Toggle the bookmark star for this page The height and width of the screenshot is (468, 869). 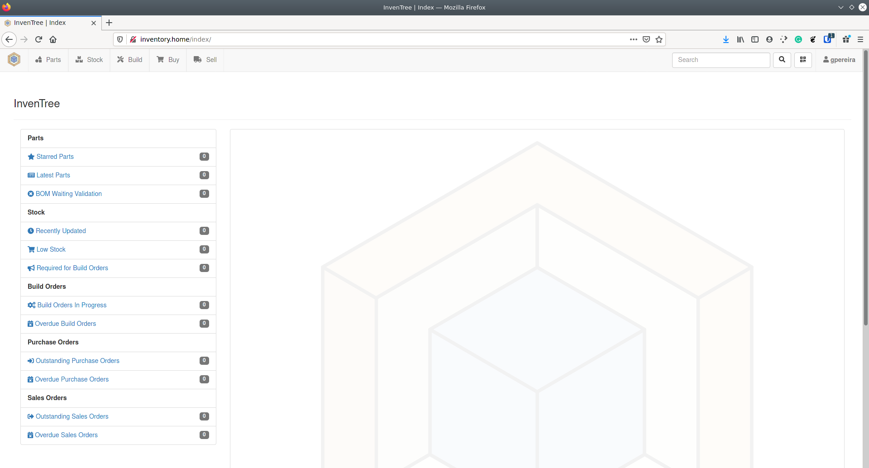coord(659,39)
